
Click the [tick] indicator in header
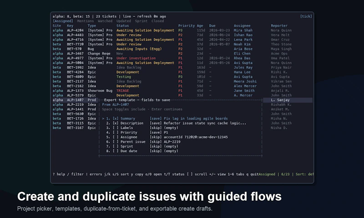306,16
